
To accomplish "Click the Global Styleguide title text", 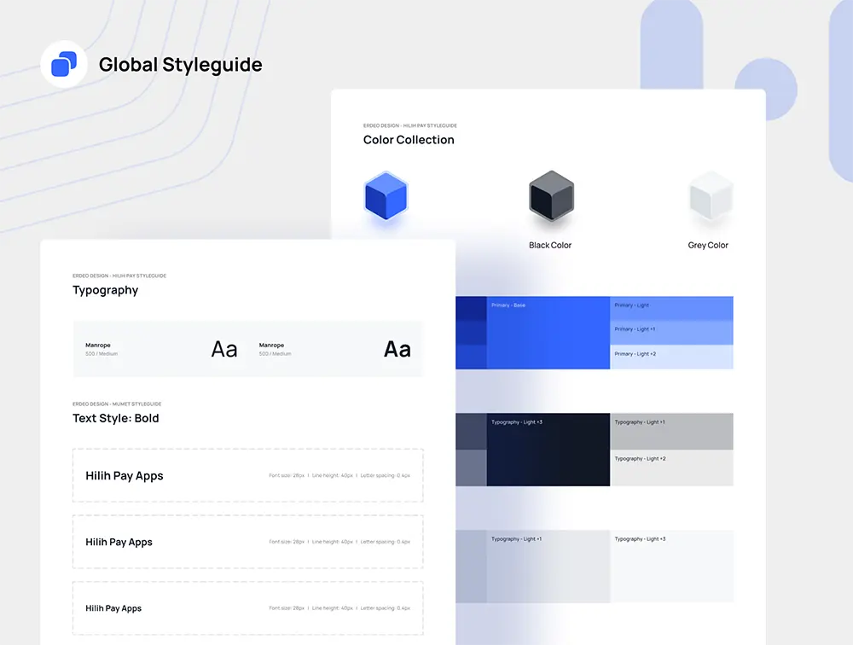I will [x=181, y=65].
